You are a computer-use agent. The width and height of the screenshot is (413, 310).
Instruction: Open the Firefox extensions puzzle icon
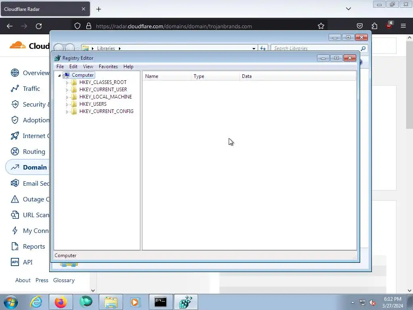coord(374,26)
